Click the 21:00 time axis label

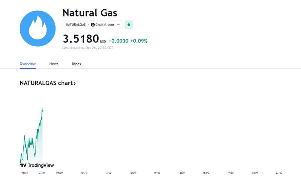coord(255,173)
